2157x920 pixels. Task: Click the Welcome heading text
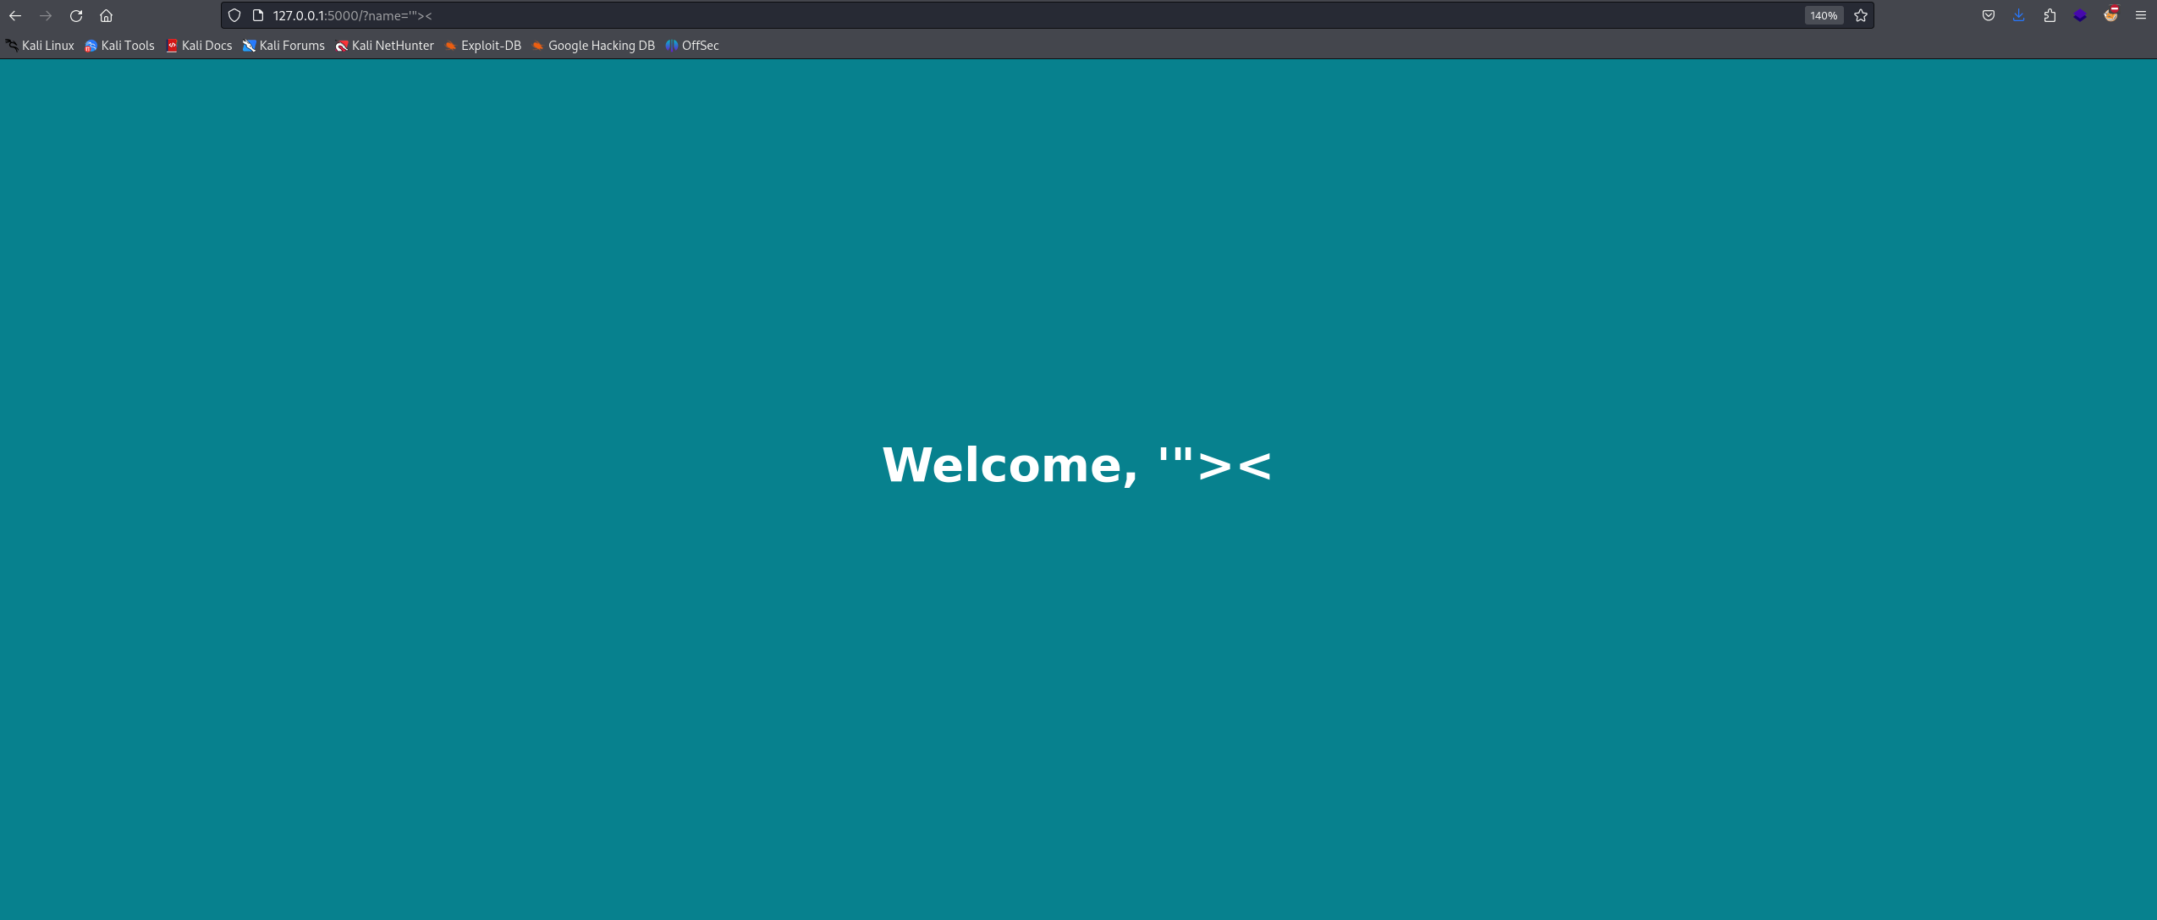click(1077, 464)
